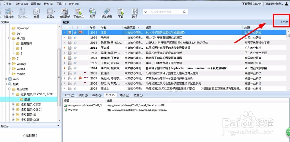Open the search scope dropdown arrow
This screenshot has width=290, height=142.
tap(146, 12)
